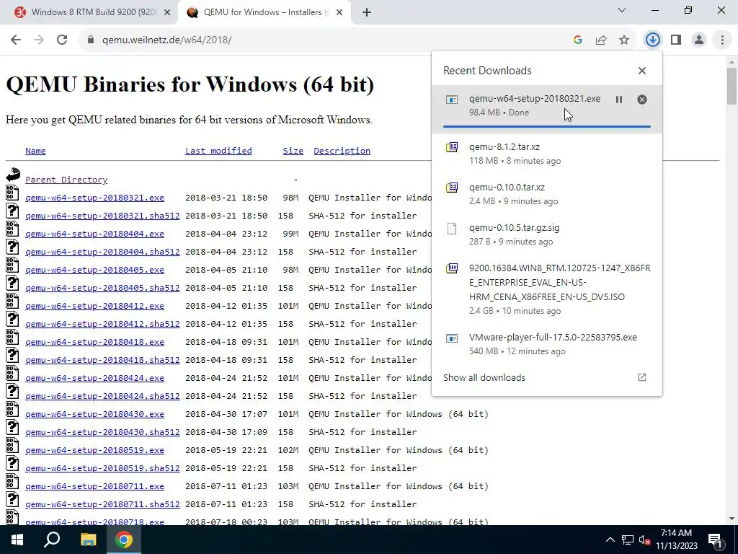
Task: Open qemu-w64-setup-20180418.sha512 link
Action: [x=102, y=360]
